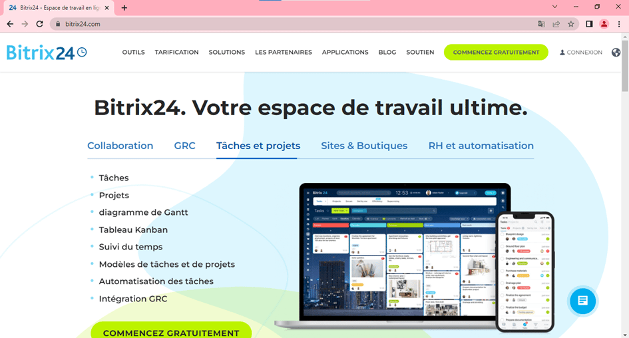
Task: Click the CONNEXION login link
Action: 581,53
